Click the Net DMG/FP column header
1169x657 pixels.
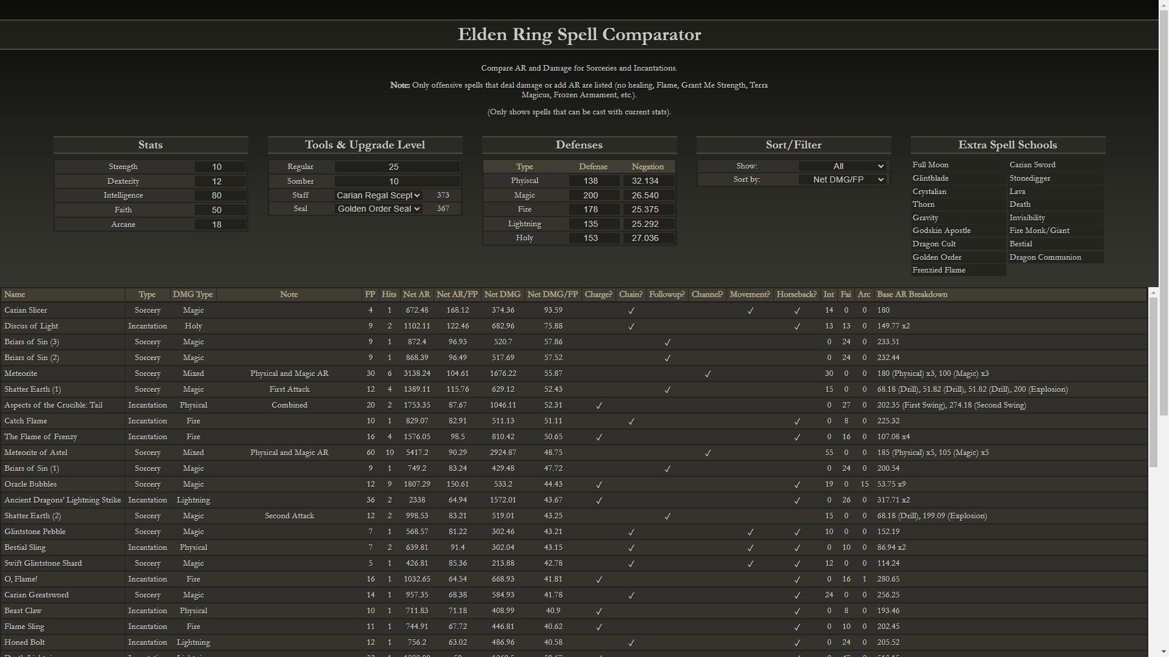coord(553,294)
